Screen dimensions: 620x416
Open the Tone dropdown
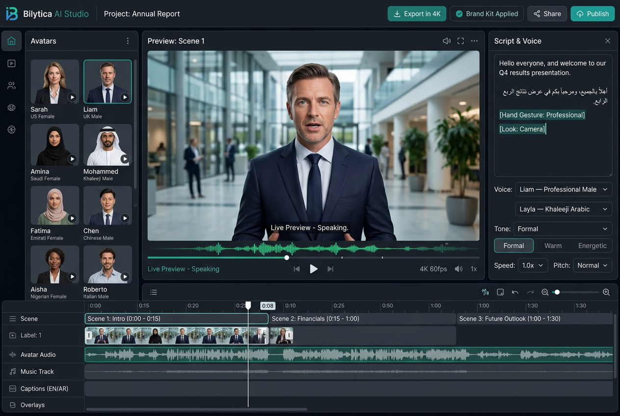pyautogui.click(x=563, y=229)
